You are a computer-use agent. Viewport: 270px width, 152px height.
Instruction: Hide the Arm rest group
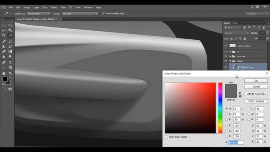[x=226, y=56]
